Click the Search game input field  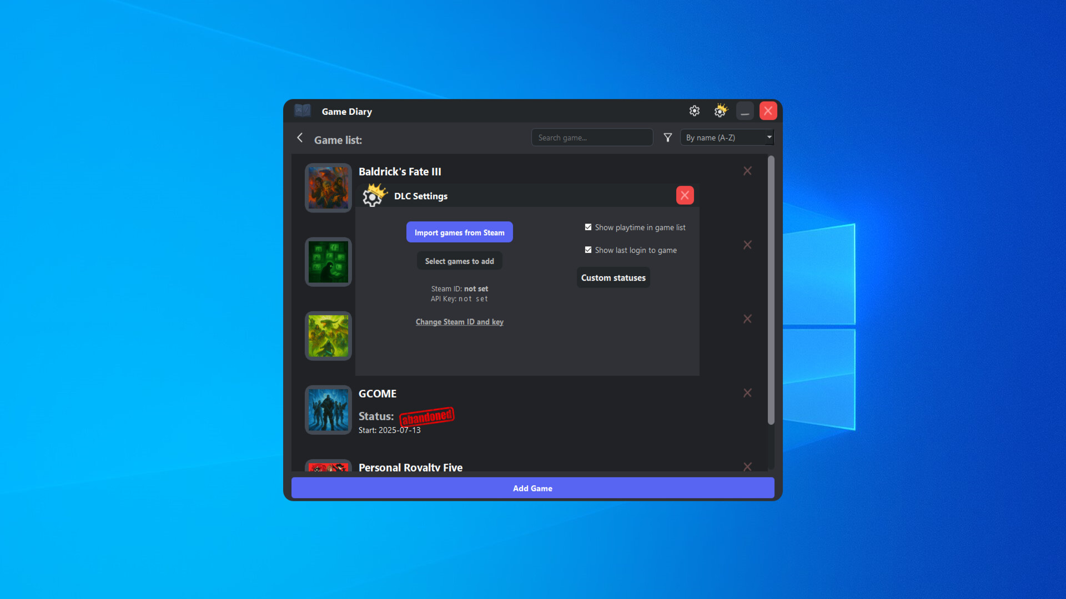pos(592,137)
